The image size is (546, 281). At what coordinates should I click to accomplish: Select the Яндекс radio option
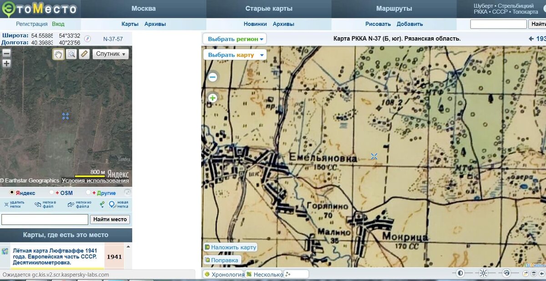[12, 193]
